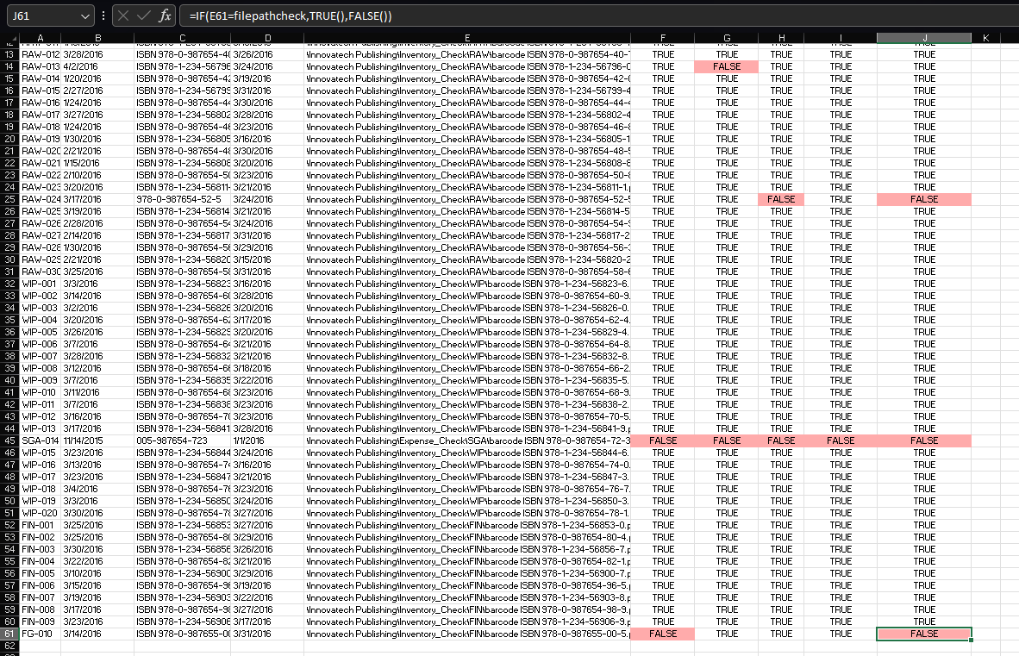Open Insert Function fx dialog

pos(166,16)
